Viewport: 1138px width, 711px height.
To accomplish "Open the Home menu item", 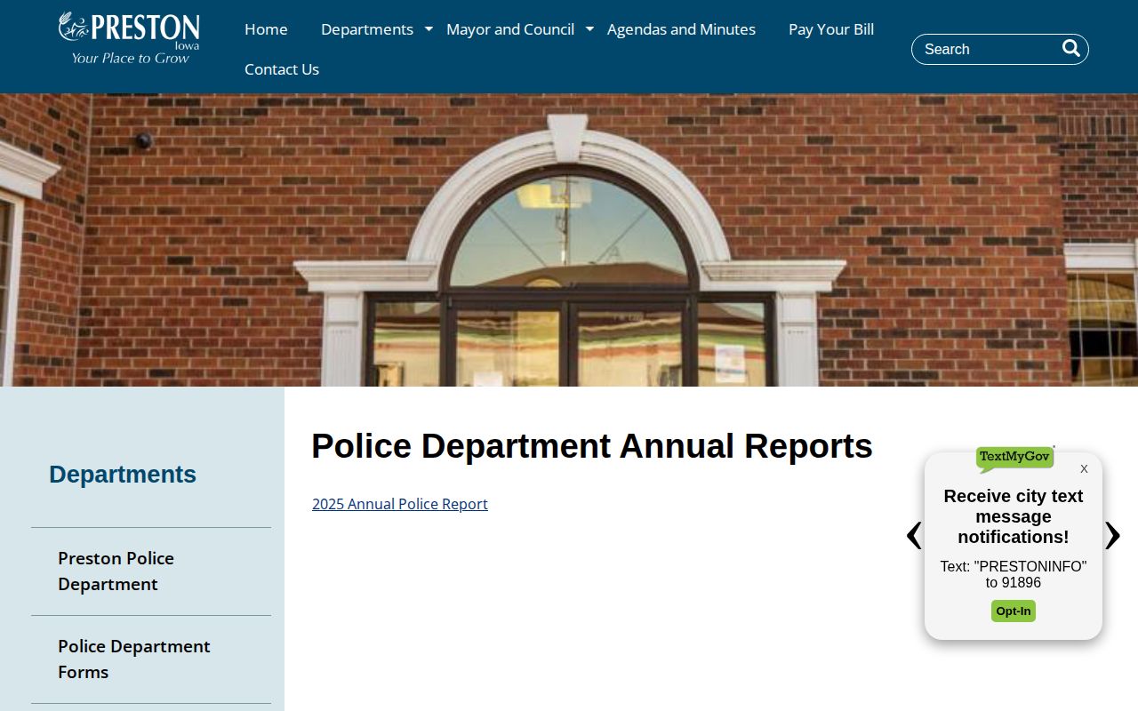I will pyautogui.click(x=266, y=29).
